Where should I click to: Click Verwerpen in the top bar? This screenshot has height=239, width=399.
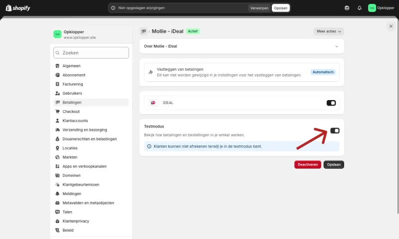pyautogui.click(x=259, y=8)
